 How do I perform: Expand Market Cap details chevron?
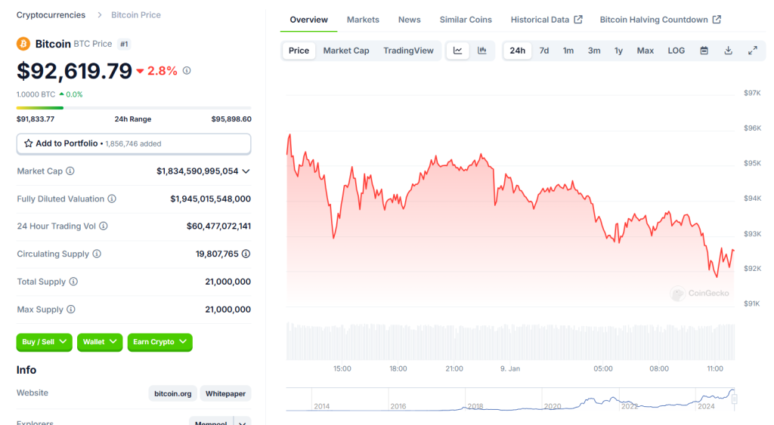(x=246, y=171)
